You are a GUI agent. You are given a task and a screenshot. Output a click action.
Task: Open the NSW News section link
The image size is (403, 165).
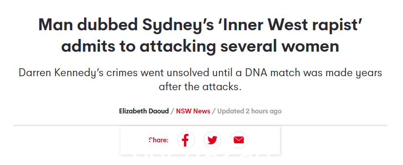pyautogui.click(x=193, y=111)
